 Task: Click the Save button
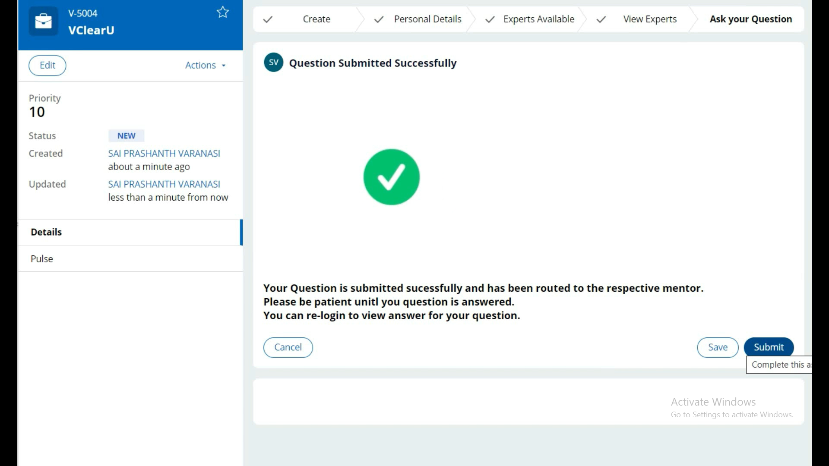click(717, 347)
